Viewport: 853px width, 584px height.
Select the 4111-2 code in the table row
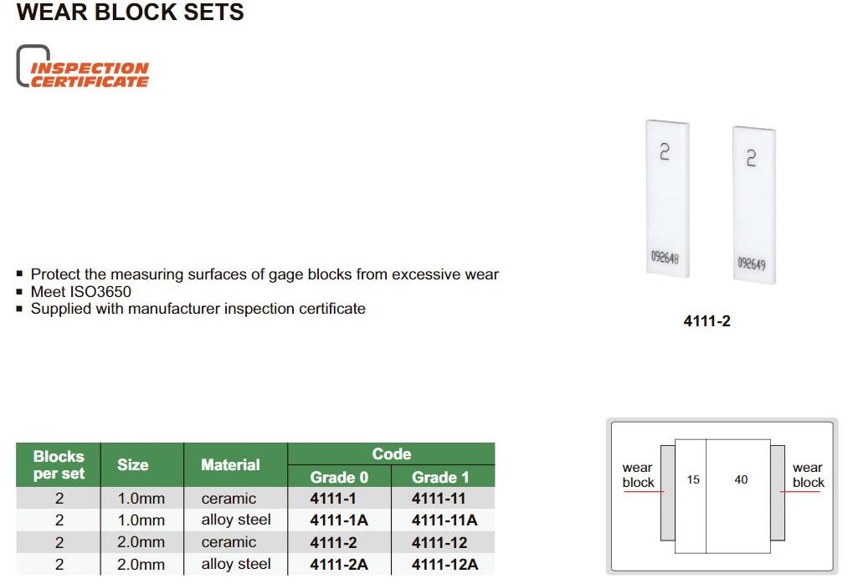point(332,542)
